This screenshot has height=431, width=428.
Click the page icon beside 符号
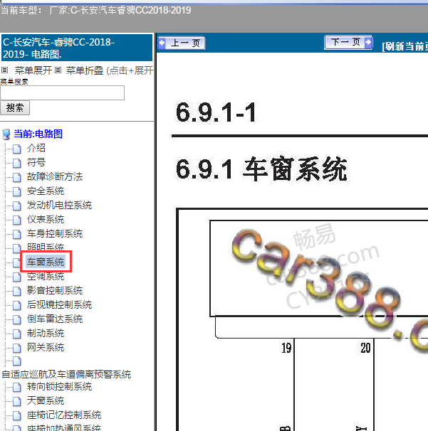coord(17,163)
